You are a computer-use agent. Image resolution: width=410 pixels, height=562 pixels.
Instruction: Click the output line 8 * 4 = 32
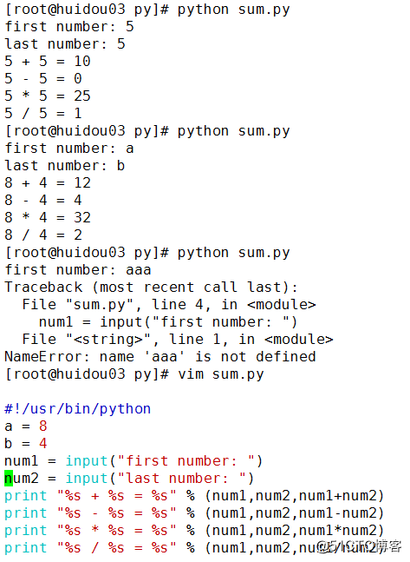pos(48,217)
